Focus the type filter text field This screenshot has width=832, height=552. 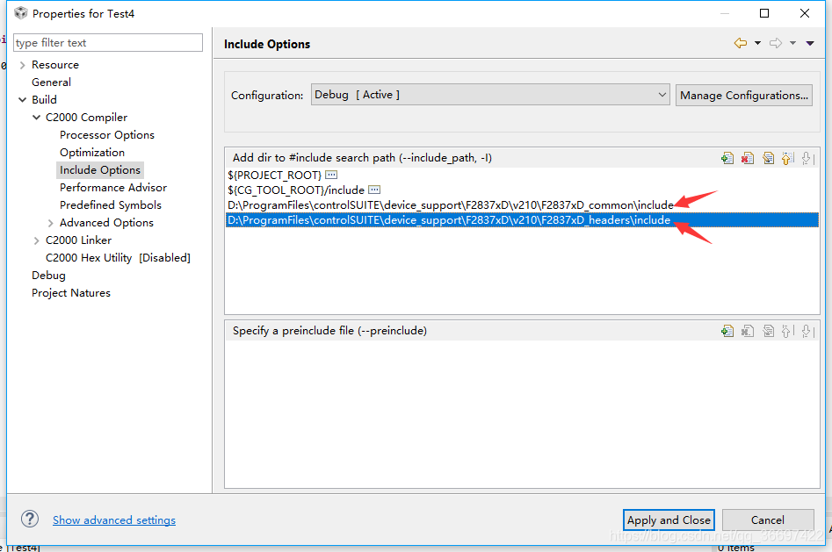click(108, 43)
